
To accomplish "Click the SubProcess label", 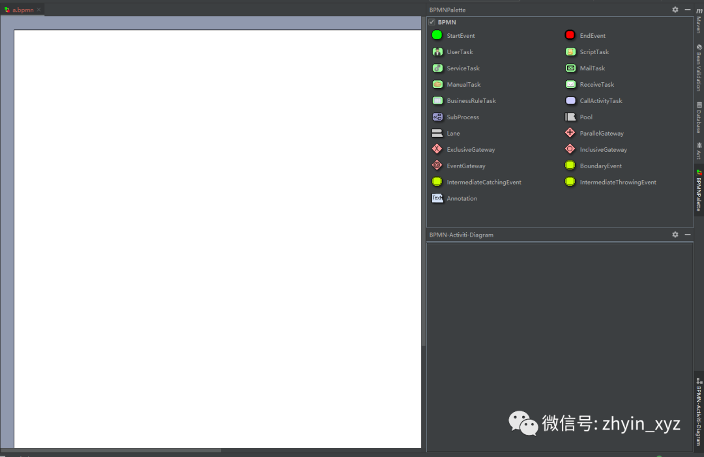I will click(463, 117).
